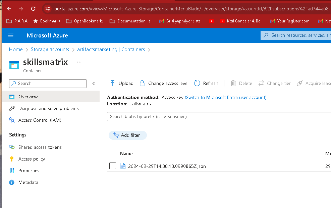Click the Shared access tokens link icon
This screenshot has width=331, height=208.
tap(12, 147)
